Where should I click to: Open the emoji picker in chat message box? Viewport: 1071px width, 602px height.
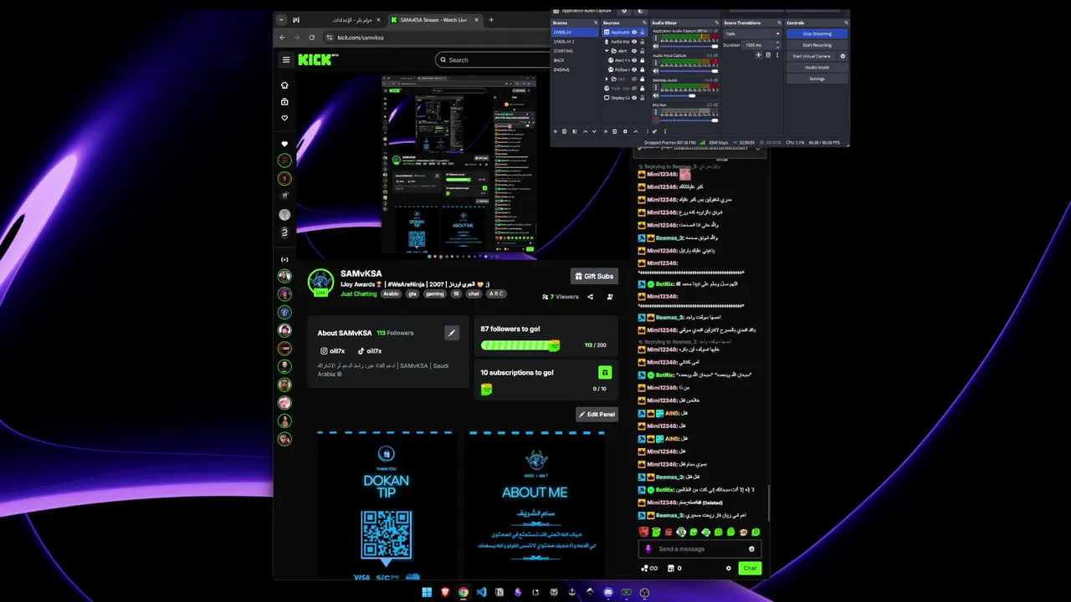751,549
